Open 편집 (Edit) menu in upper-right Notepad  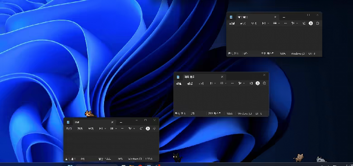point(243,23)
